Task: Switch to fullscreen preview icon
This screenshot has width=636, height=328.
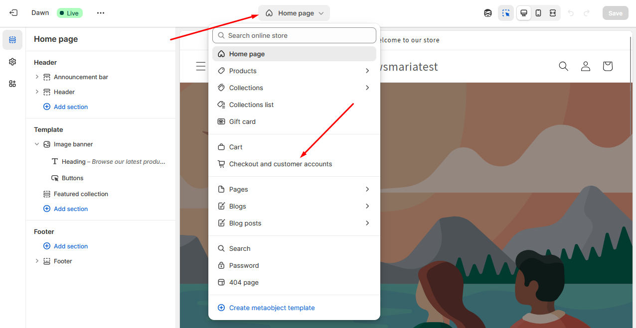Action: 553,13
